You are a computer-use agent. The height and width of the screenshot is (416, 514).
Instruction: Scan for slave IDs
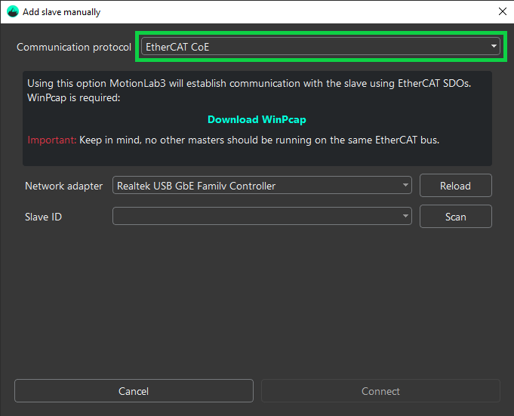click(x=455, y=217)
